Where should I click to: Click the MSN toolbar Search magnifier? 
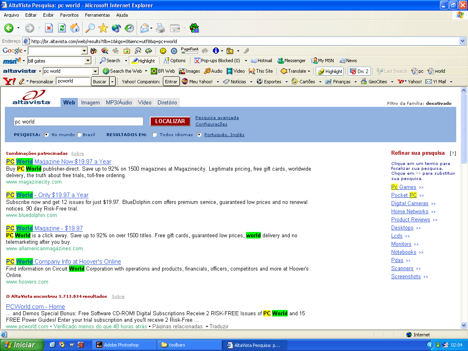pos(110,61)
